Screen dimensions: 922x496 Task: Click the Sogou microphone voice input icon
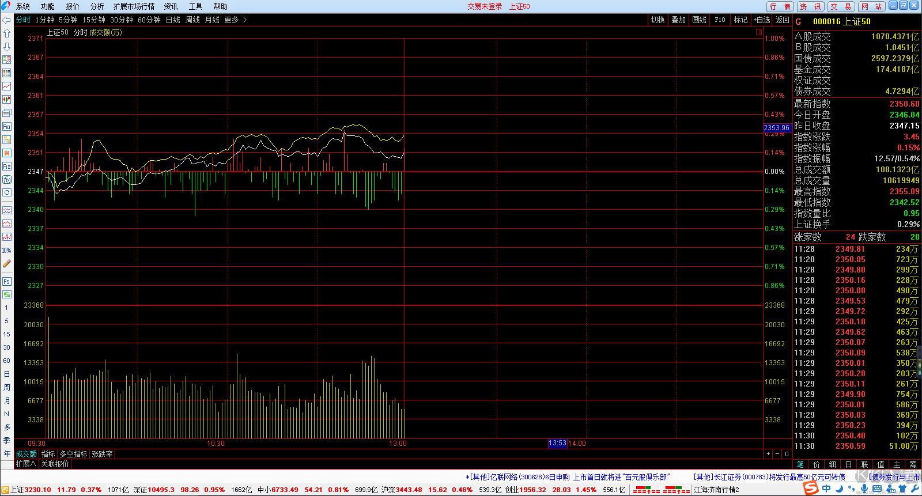pos(863,489)
